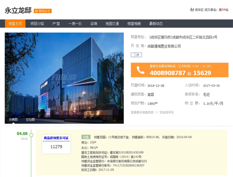
Task: Click the orange phone icon
Action: pos(140,70)
